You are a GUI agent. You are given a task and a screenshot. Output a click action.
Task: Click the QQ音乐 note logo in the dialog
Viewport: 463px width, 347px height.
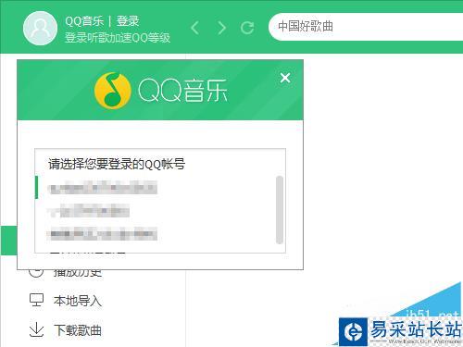point(112,91)
